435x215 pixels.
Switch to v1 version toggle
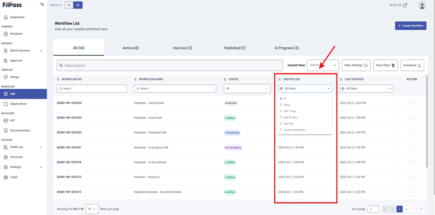coord(69,5)
